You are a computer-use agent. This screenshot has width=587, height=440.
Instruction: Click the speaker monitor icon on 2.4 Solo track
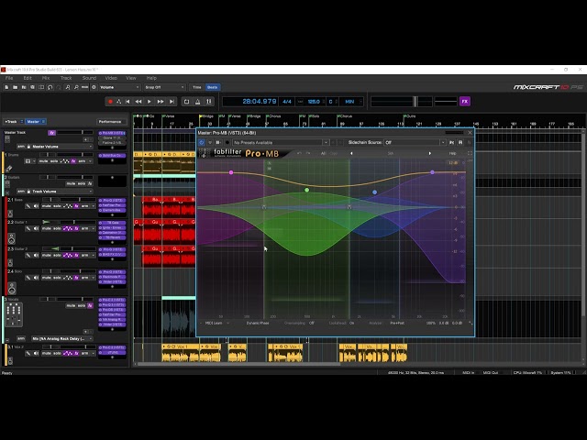coord(36,278)
